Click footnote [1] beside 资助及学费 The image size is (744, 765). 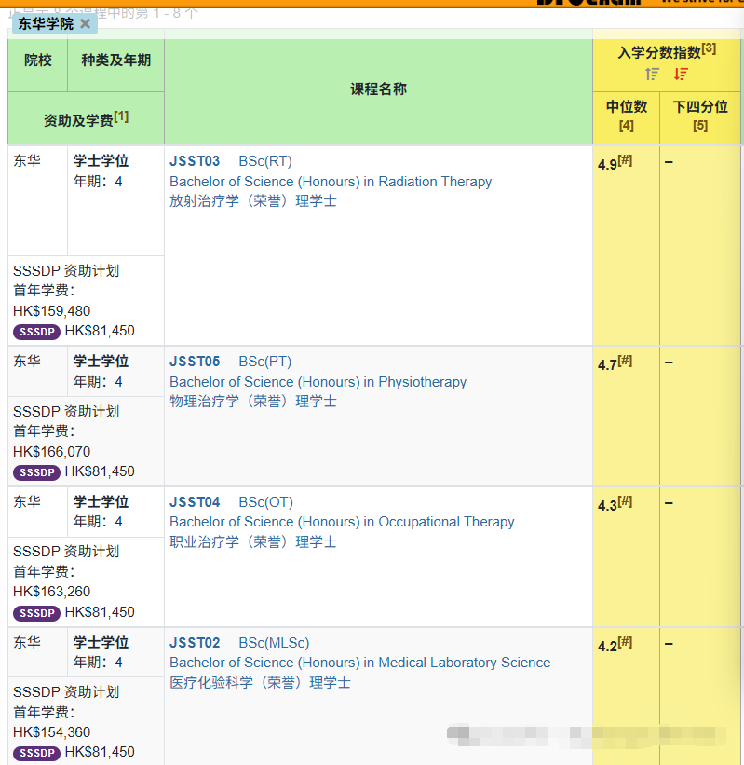click(121, 116)
